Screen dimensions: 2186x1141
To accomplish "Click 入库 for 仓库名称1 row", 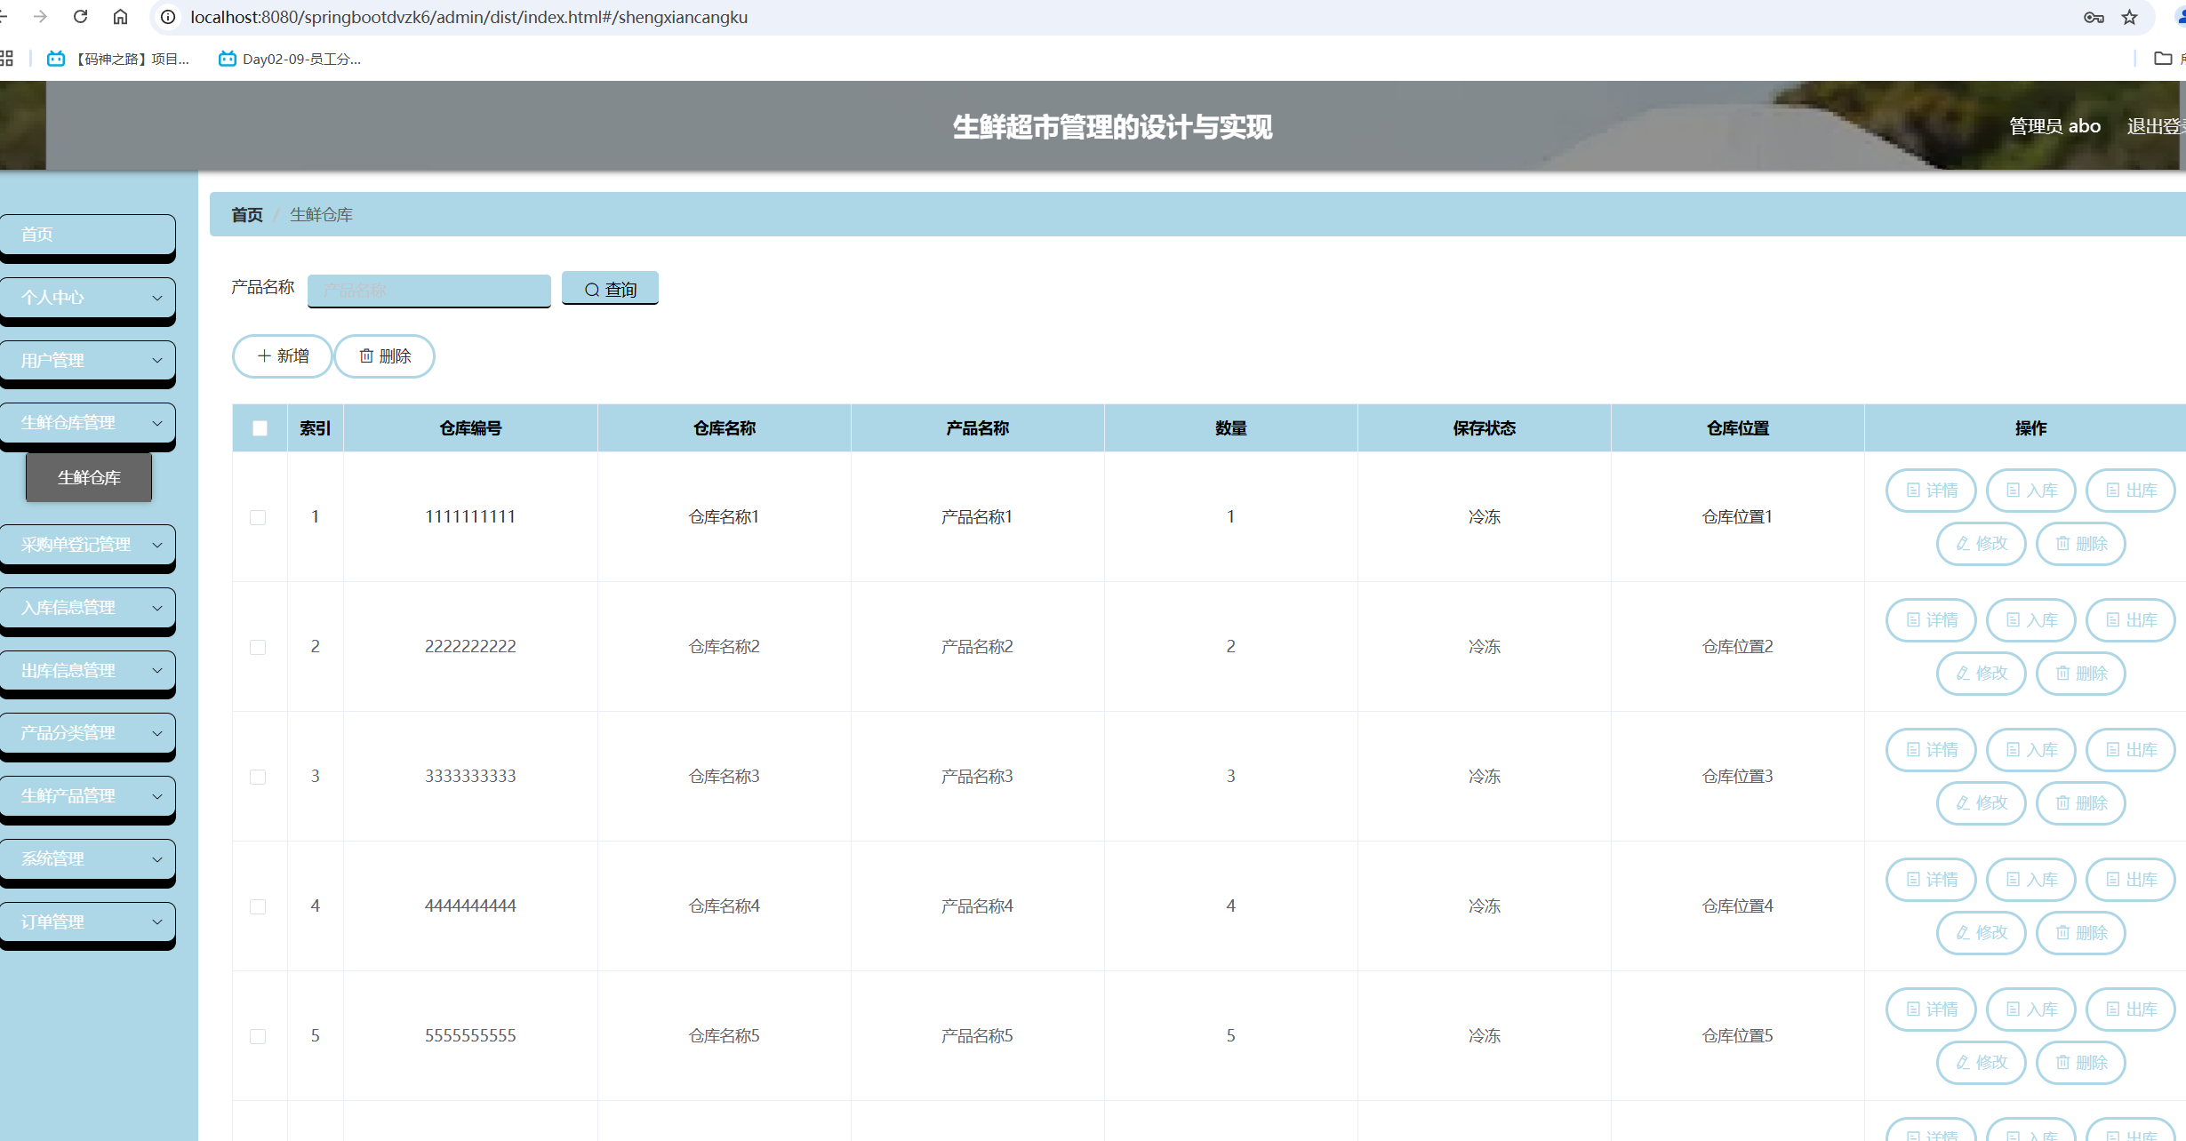I will coord(2031,491).
